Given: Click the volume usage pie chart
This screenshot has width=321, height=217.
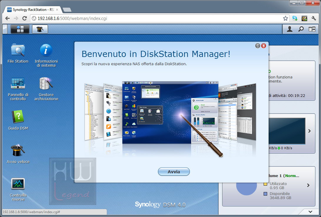Looking at the screenshot, I should (247, 189).
